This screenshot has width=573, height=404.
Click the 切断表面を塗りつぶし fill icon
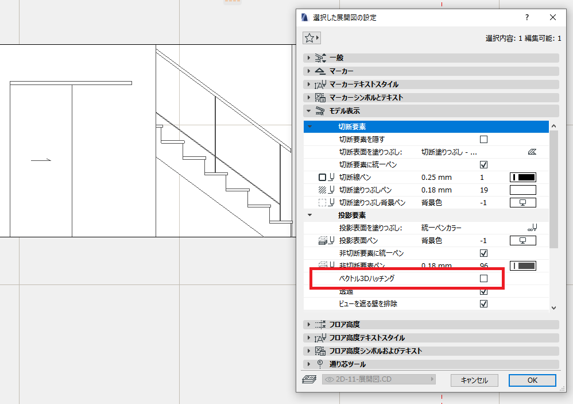pyautogui.click(x=532, y=152)
